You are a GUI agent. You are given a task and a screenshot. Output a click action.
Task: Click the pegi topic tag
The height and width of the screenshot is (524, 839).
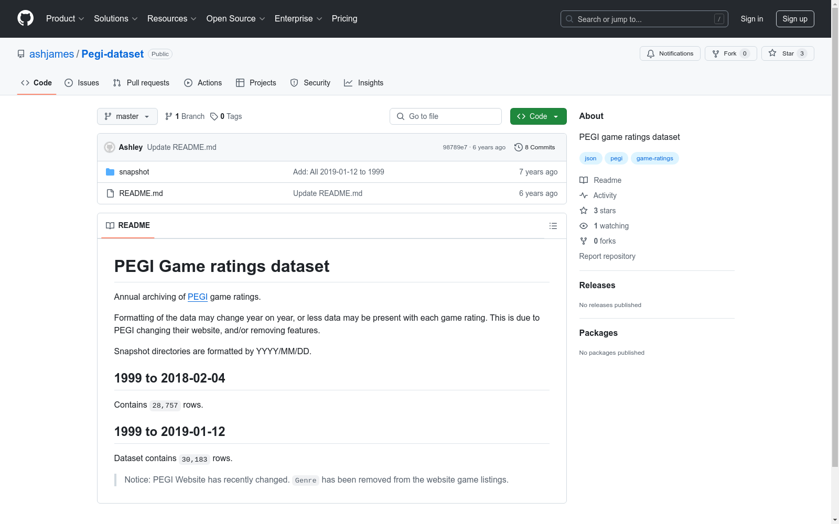pos(617,158)
